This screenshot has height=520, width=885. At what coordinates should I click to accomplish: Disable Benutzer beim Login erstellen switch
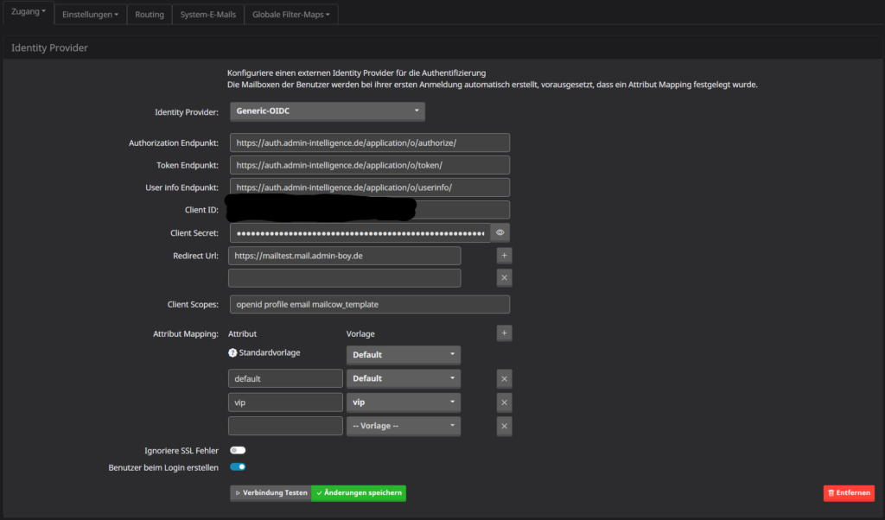pos(238,467)
